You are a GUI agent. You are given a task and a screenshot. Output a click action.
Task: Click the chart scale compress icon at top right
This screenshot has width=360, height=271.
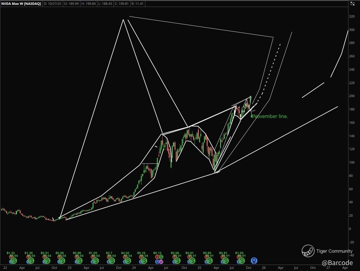pyautogui.click(x=352, y=3)
